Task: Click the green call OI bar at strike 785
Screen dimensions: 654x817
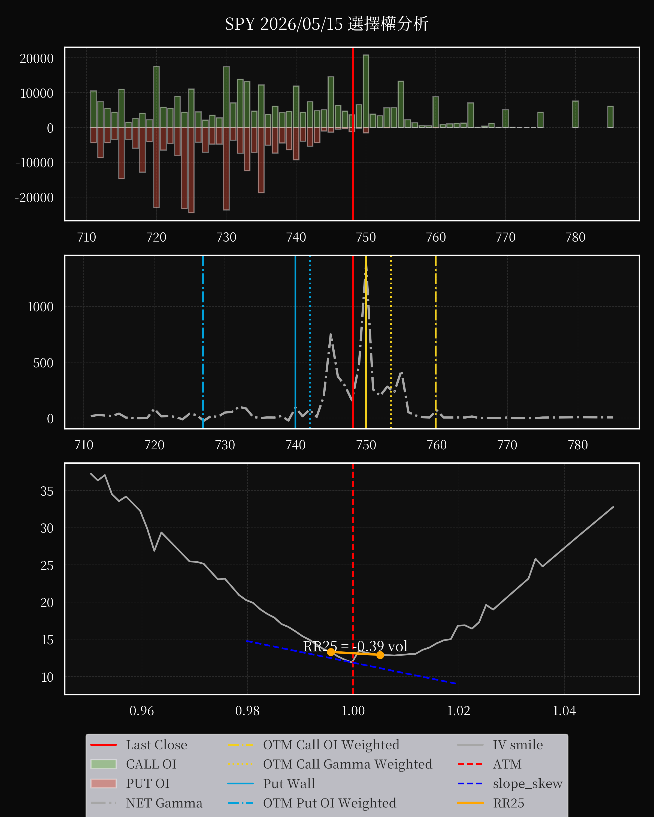Action: [610, 117]
